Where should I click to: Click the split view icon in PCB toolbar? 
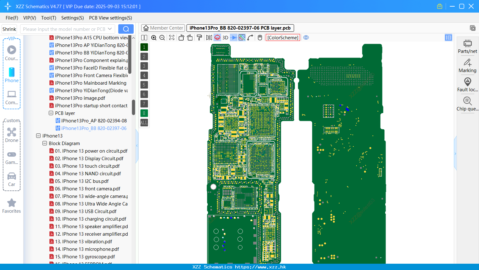click(144, 37)
